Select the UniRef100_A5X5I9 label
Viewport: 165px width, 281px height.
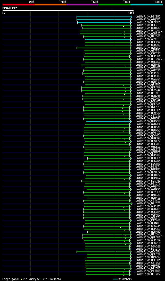(148, 39)
